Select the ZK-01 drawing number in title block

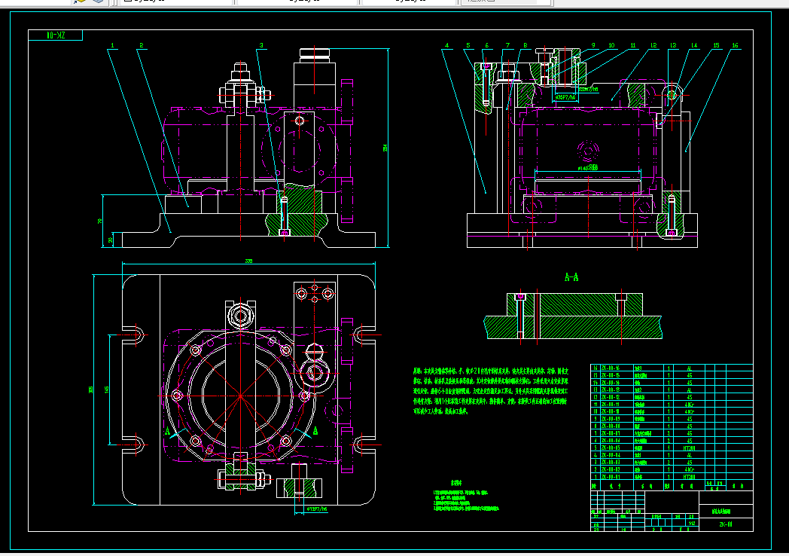726,524
